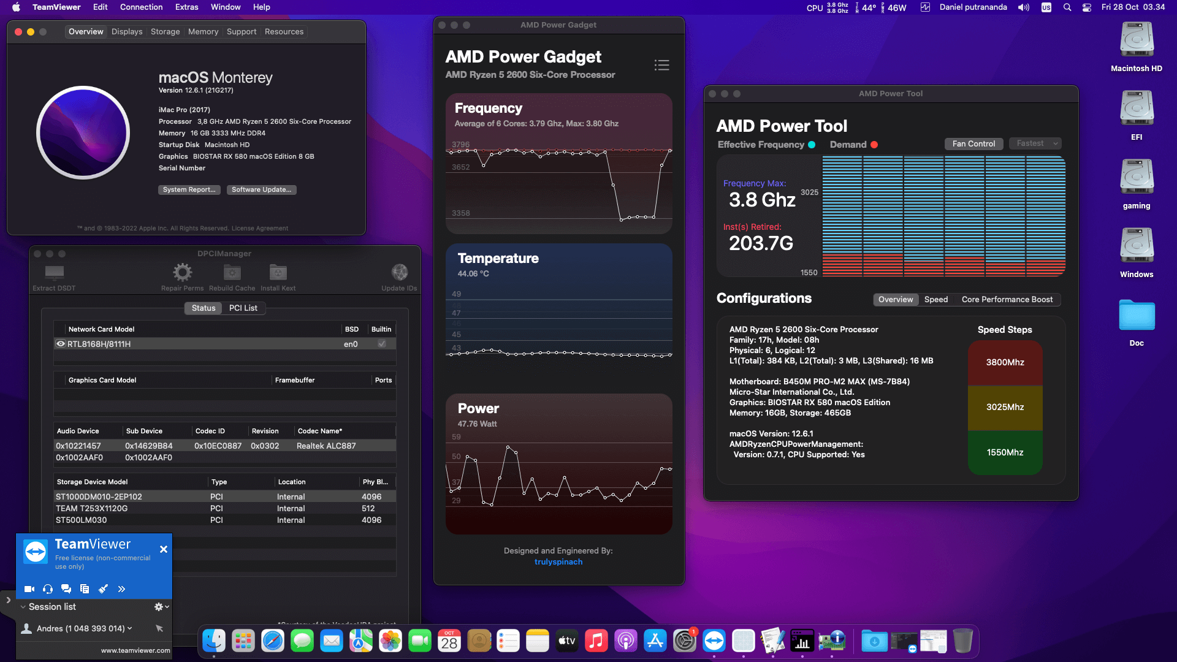Select the Speed segment in Configurations

(x=936, y=299)
